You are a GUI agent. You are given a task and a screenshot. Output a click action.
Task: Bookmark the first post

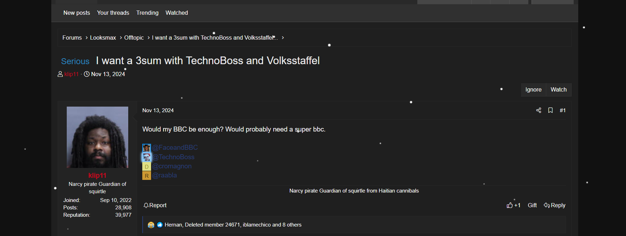tap(550, 110)
